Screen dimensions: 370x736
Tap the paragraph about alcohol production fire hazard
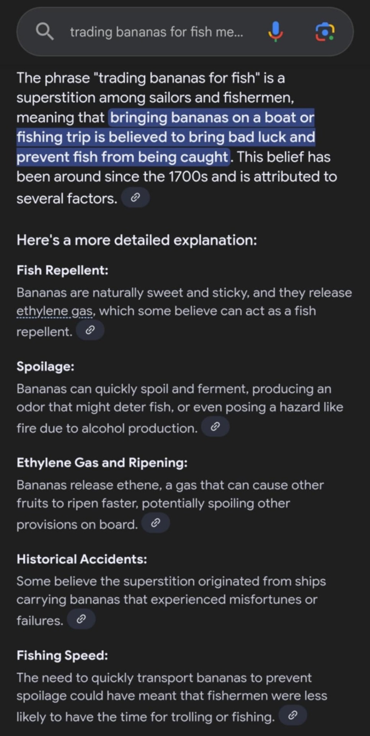pos(180,408)
